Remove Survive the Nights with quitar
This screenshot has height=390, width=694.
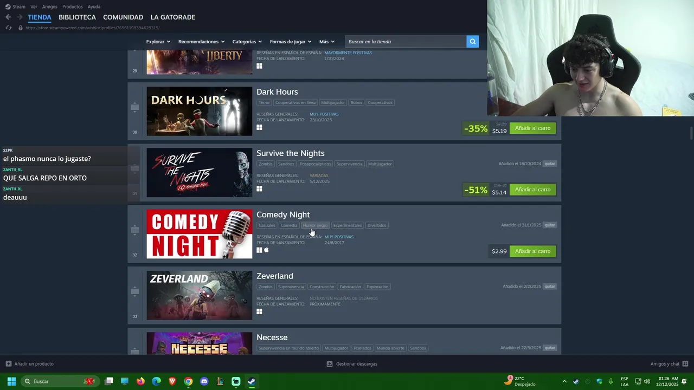pos(550,164)
